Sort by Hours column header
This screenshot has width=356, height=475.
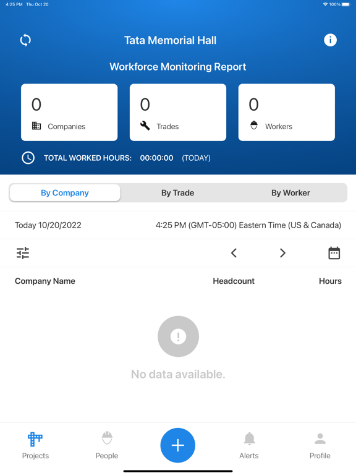(x=330, y=281)
